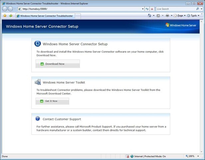The width and height of the screenshot is (205, 160).
Task: Open the search provider dropdown arrow
Action: (201, 9)
